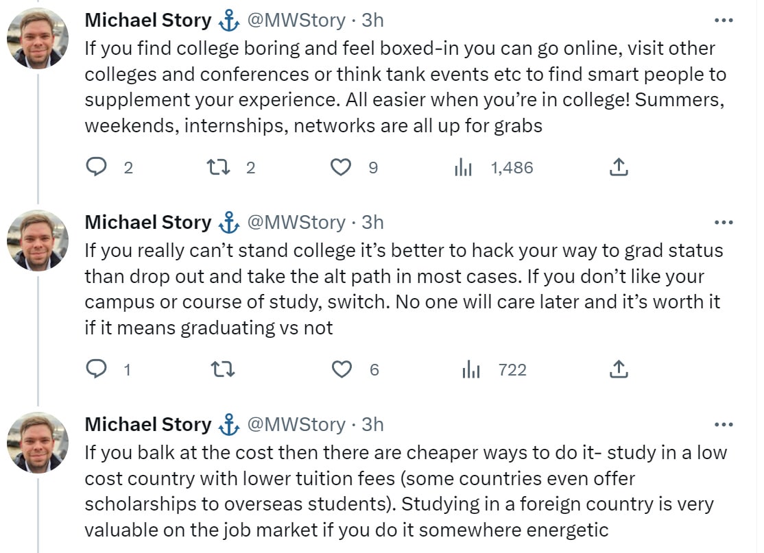Reply to the college boring tweet
The image size is (764, 553).
click(x=97, y=167)
